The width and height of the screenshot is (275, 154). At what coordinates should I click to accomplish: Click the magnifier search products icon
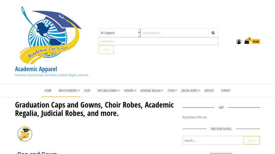pyautogui.click(x=213, y=33)
